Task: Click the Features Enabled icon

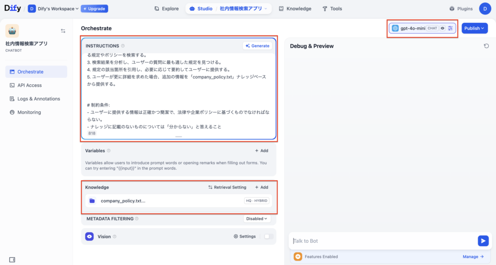Action: (298, 256)
